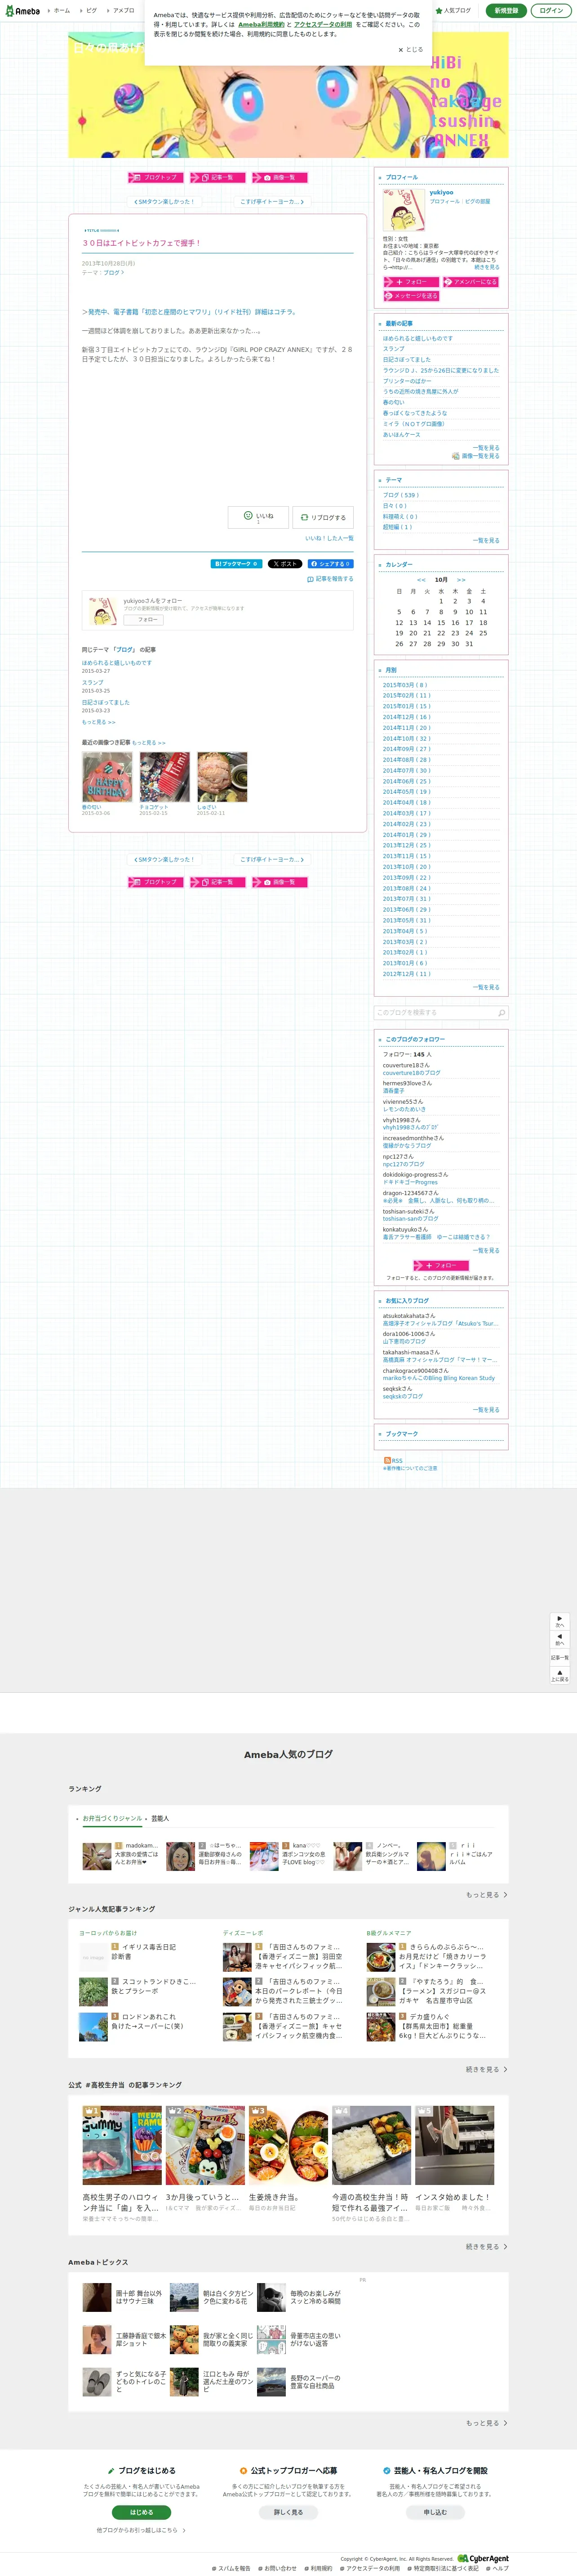Open the 2014年10月 (32) monthly archive
Image resolution: width=577 pixels, height=2576 pixels.
pos(406,738)
